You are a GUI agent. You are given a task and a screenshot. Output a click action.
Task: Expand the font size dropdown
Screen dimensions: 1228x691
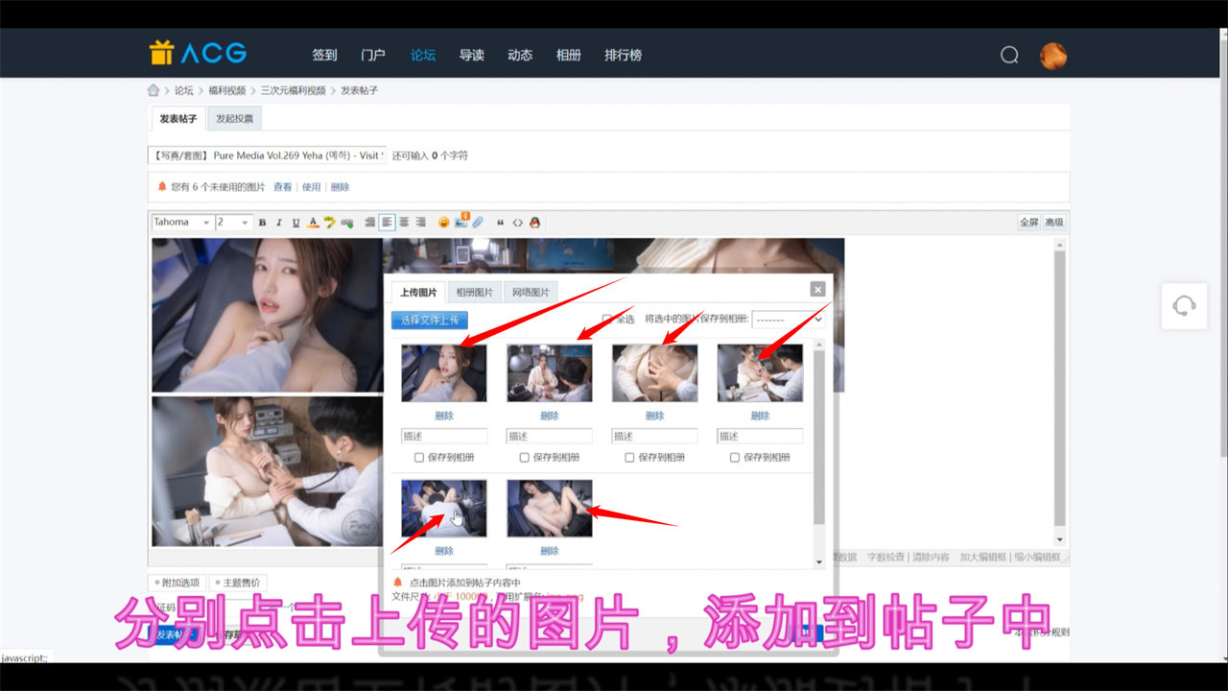click(x=234, y=223)
